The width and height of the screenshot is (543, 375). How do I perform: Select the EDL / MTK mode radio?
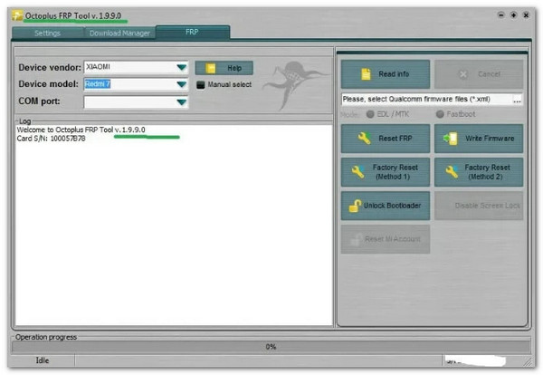pos(370,114)
